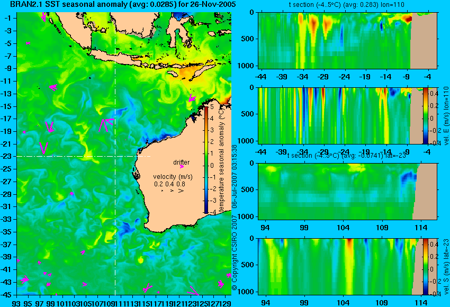Click '500' depth tick on the vel. S section
The image size is (450, 307).
(x=248, y=265)
